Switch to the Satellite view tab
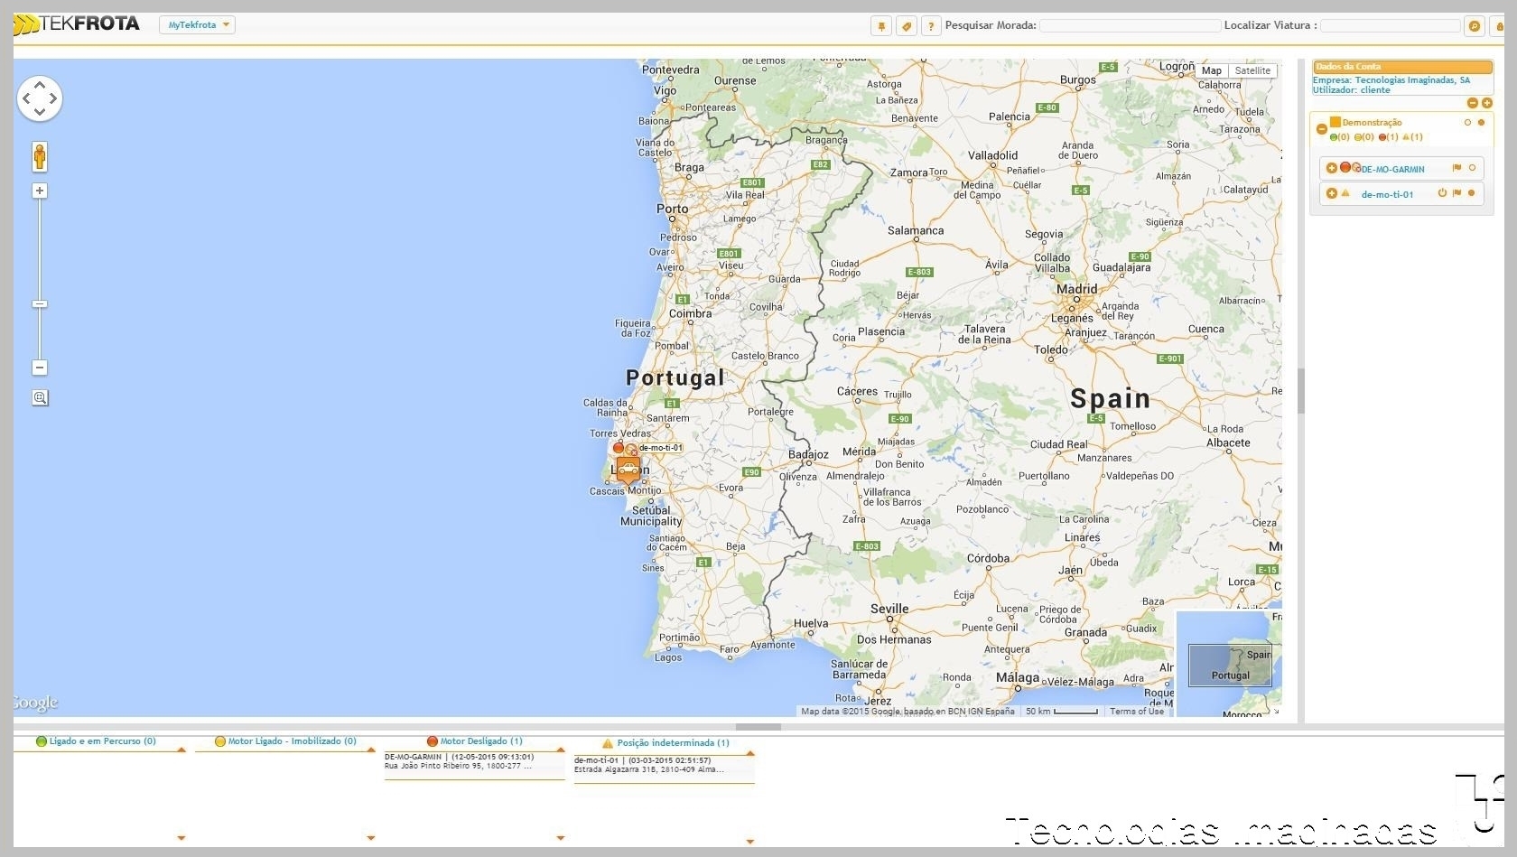 point(1252,70)
